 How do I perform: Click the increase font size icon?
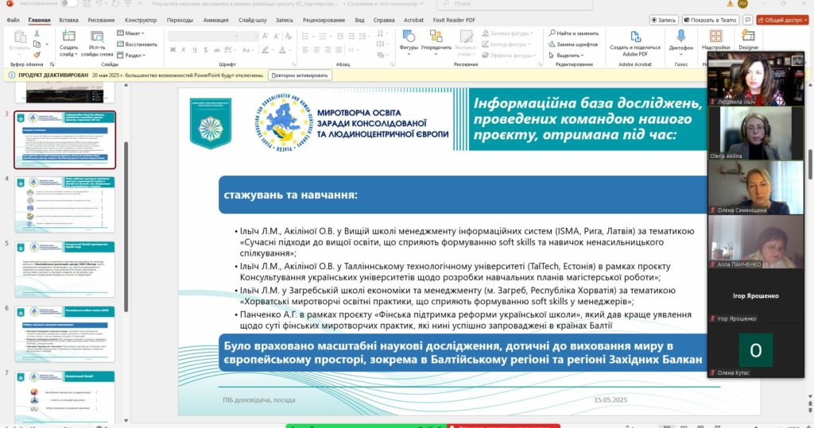[x=266, y=36]
